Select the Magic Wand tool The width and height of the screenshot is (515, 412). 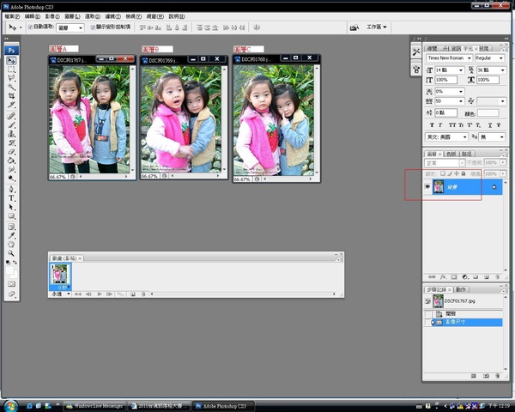click(11, 87)
